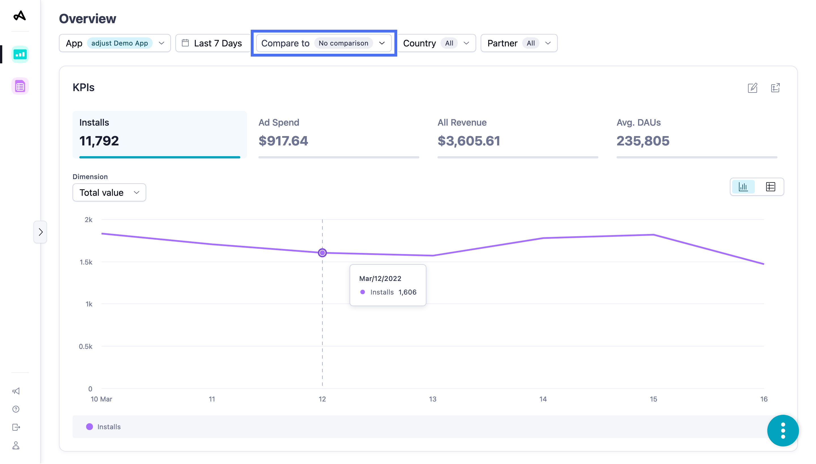
Task: Click the 16 x-axis label
Action: pos(764,399)
